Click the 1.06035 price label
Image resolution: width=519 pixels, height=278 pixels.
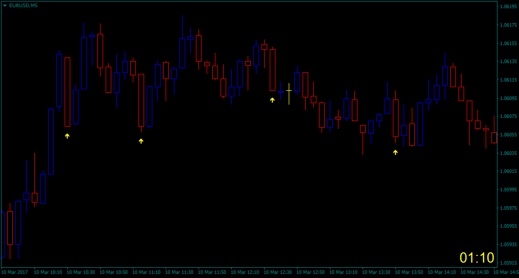coord(509,153)
